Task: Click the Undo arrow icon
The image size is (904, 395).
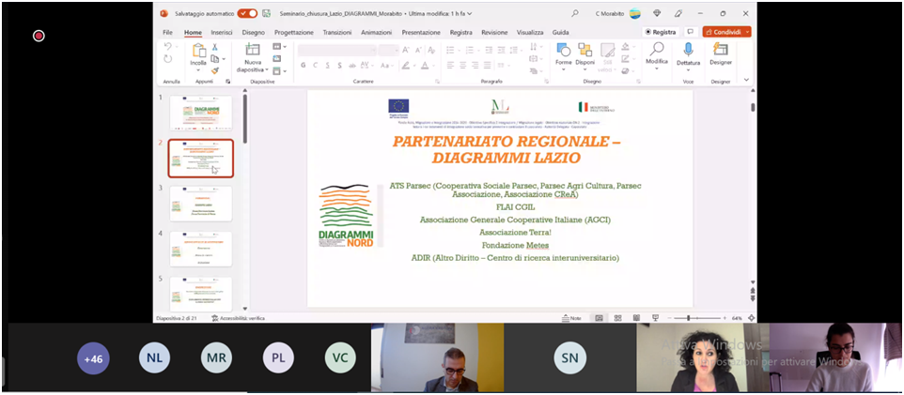Action: (x=168, y=47)
